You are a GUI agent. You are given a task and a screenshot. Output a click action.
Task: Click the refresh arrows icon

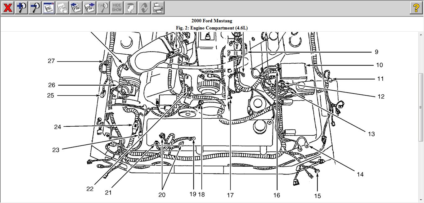click(x=144, y=8)
